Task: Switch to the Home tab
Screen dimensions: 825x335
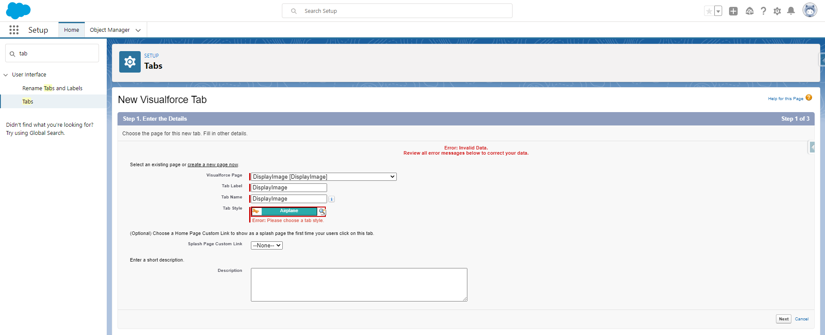Action: click(x=71, y=30)
